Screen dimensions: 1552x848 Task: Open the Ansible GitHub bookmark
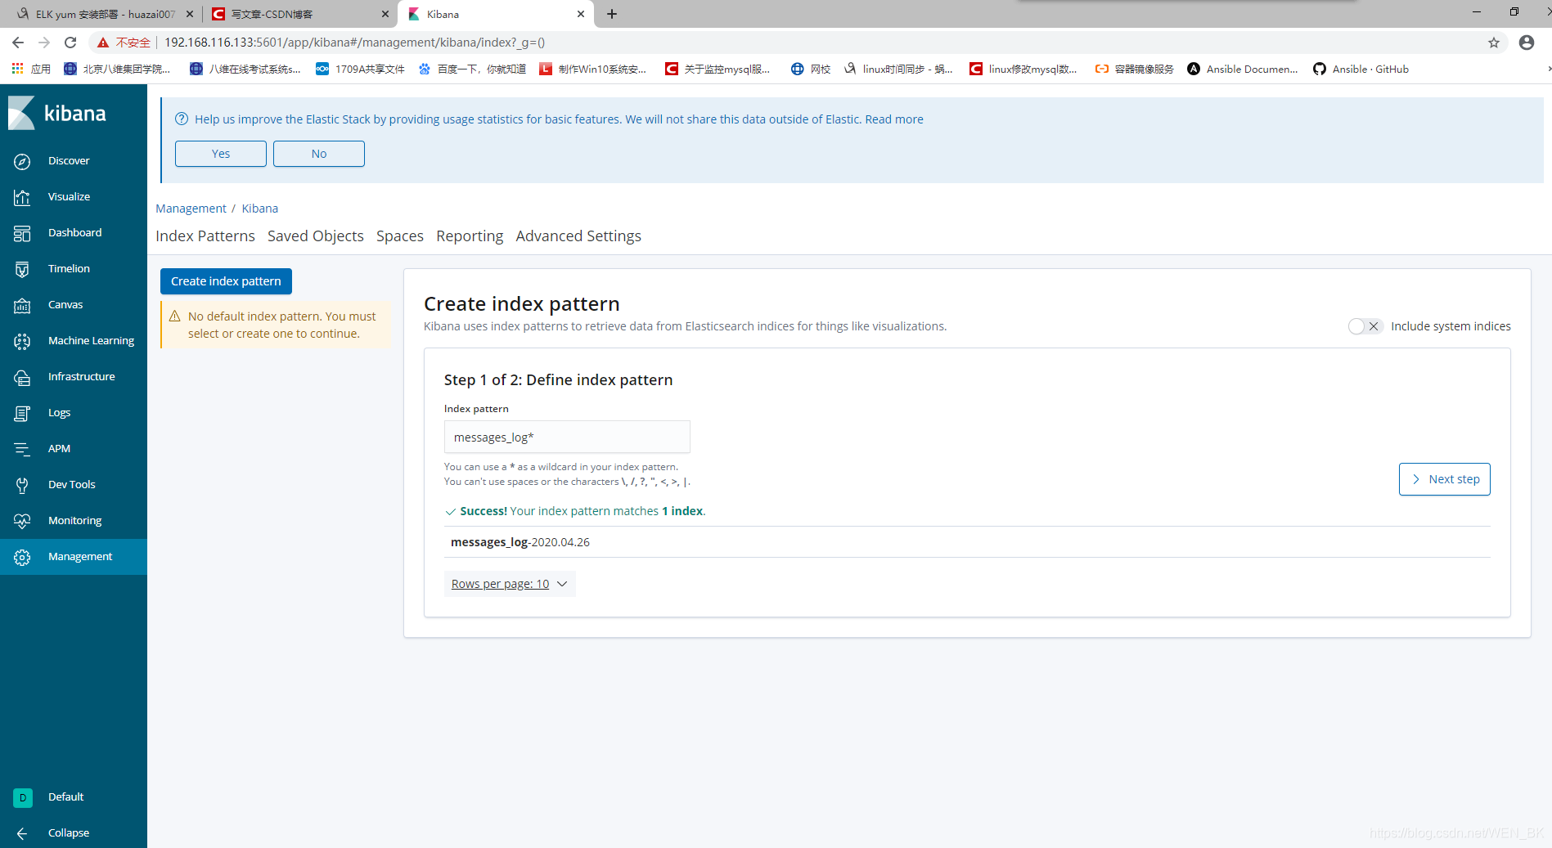tap(1361, 70)
